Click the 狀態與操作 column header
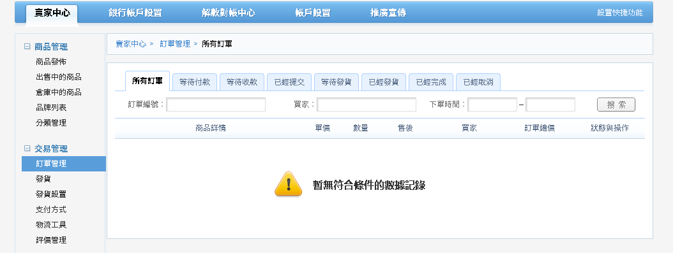 [x=610, y=128]
